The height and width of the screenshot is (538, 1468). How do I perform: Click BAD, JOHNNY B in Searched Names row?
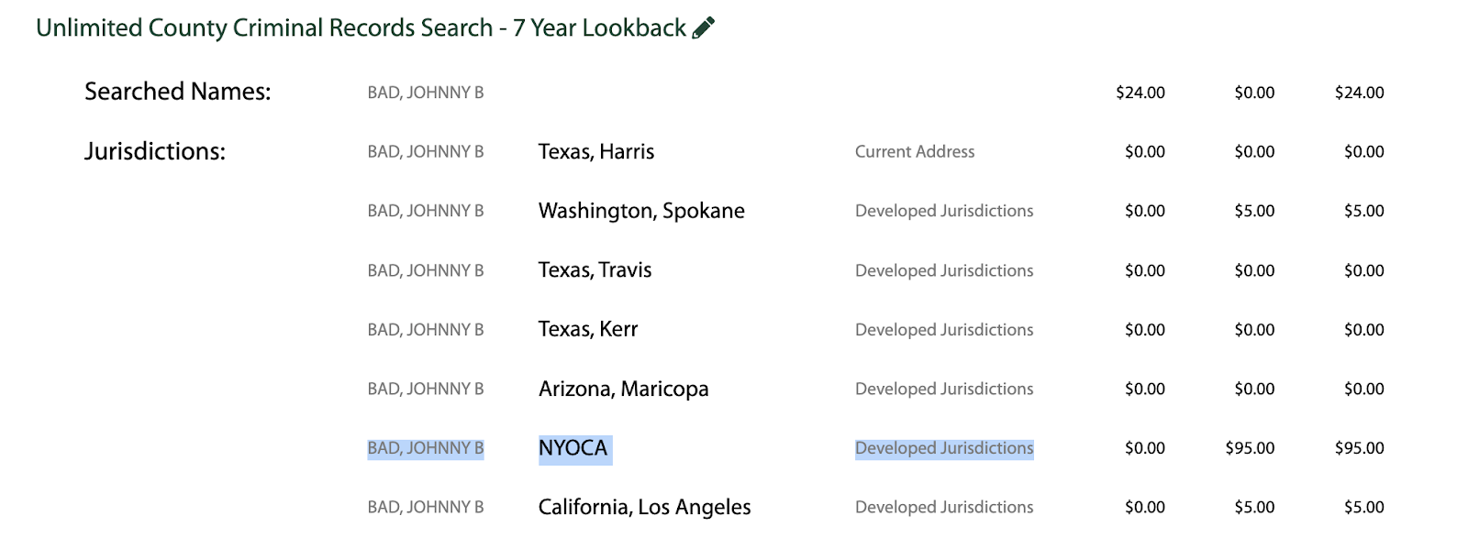(426, 93)
